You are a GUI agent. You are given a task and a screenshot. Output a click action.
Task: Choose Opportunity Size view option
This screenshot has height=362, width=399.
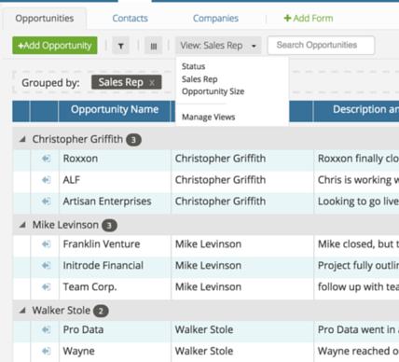pos(213,91)
